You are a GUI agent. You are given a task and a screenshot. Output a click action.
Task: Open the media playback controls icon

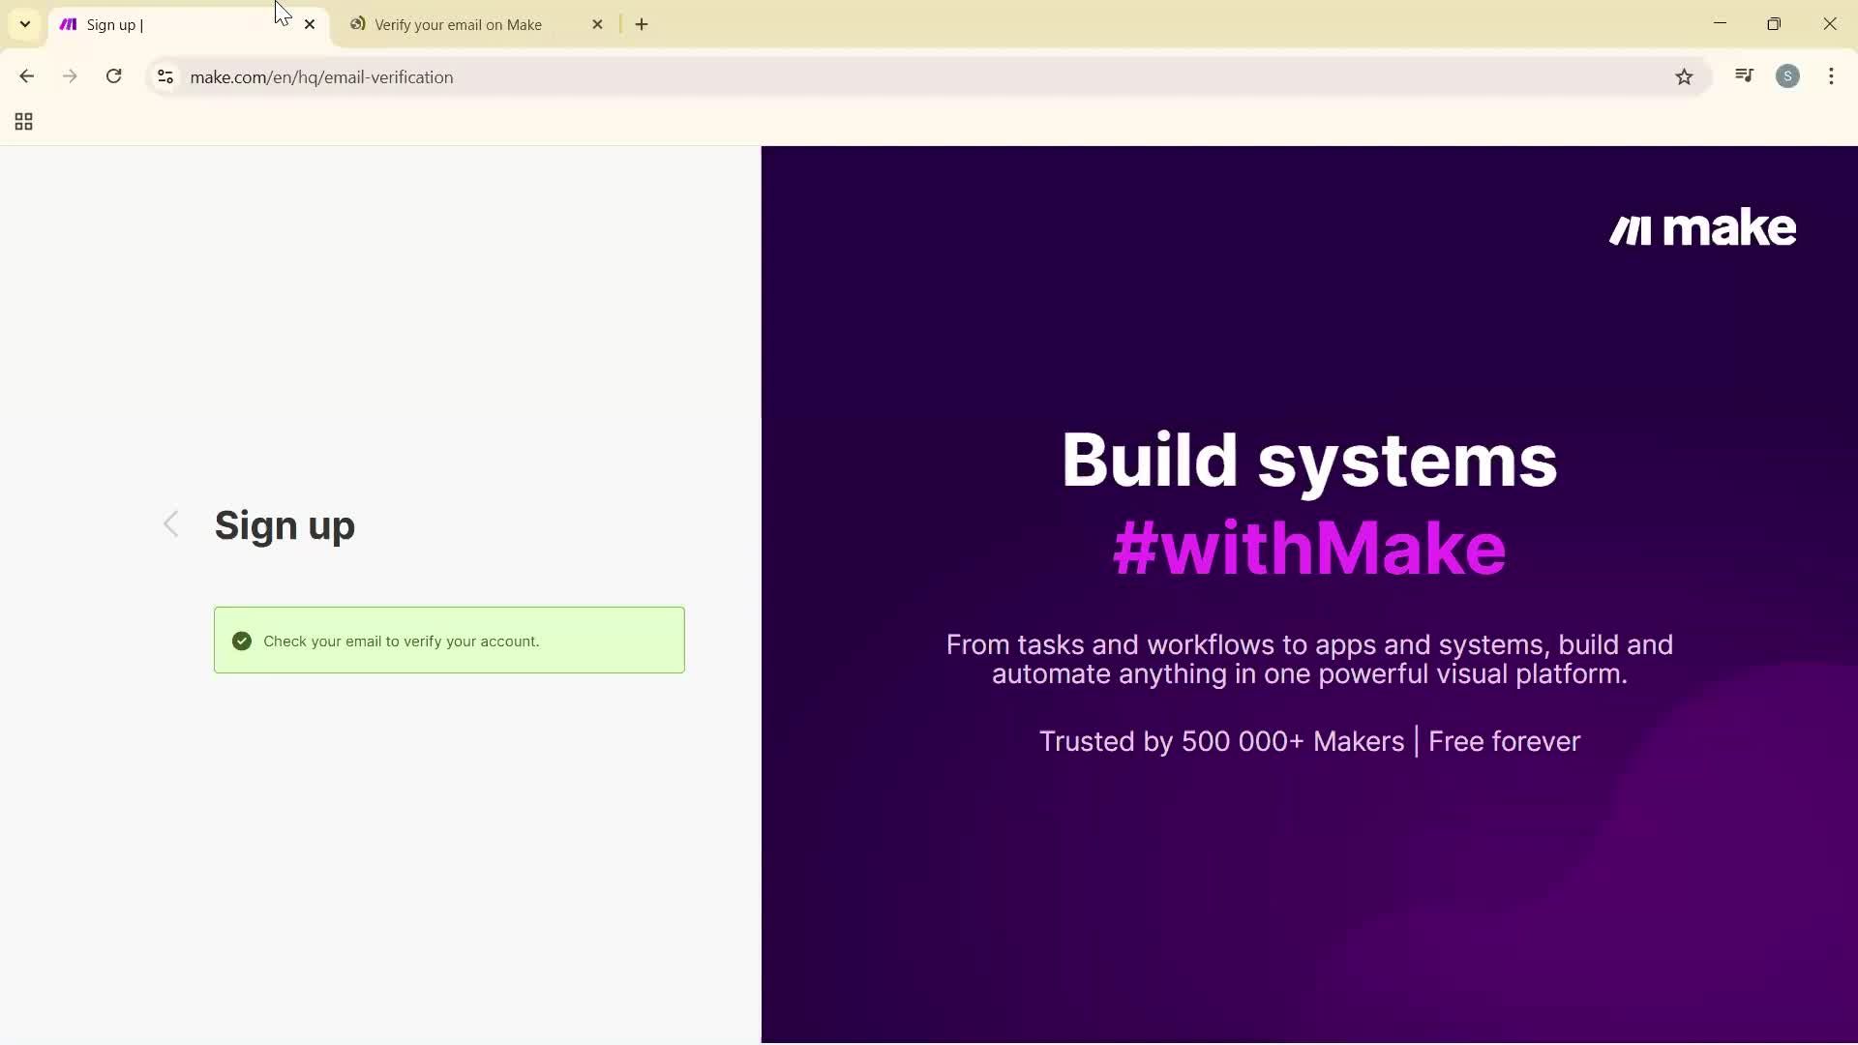[1744, 75]
